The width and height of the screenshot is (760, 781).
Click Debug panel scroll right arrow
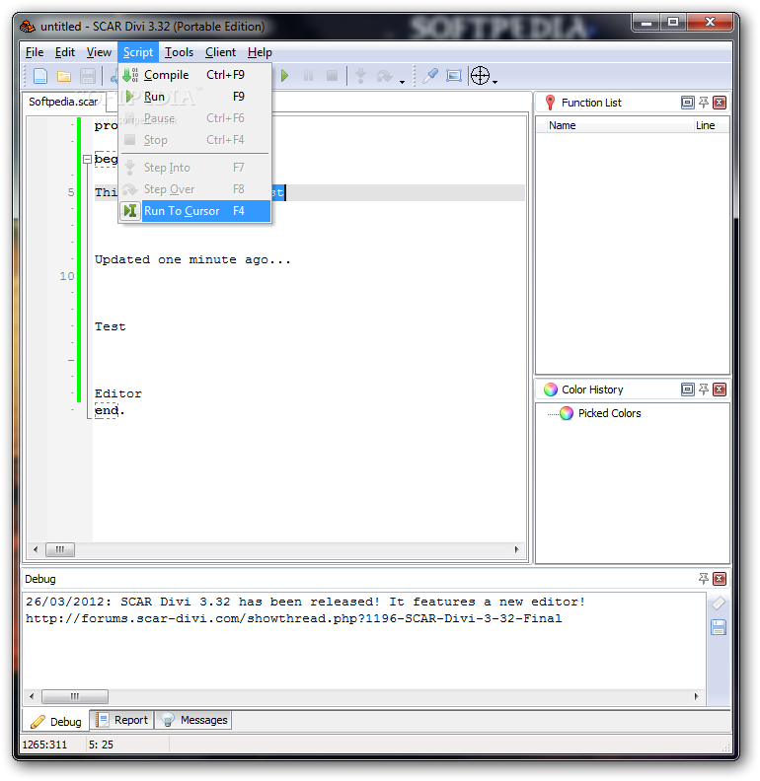(696, 696)
